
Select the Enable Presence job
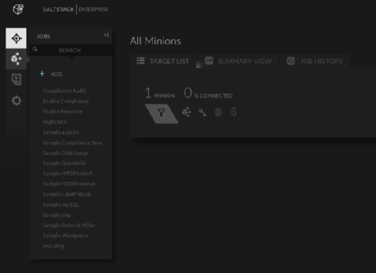click(62, 112)
